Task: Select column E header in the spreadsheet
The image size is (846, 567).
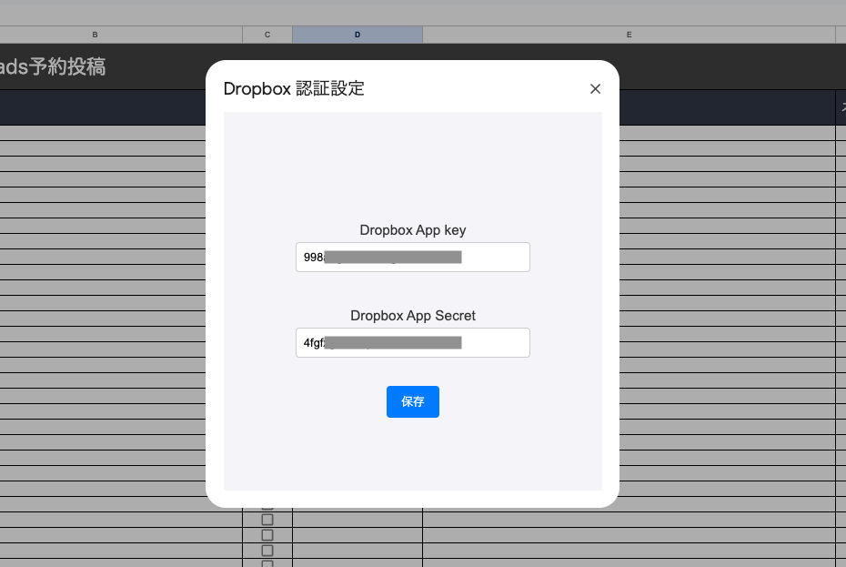Action: (x=629, y=35)
